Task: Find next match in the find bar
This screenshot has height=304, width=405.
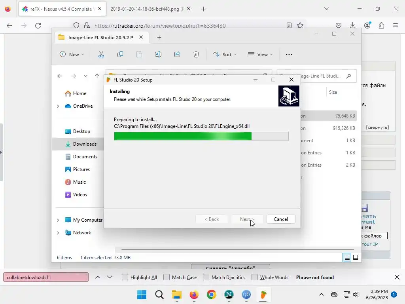Action: pos(110,277)
